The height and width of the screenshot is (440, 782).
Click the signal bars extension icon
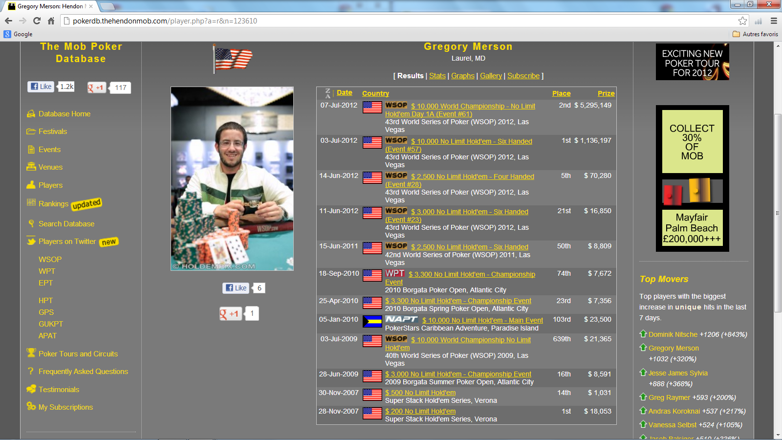[x=759, y=21]
